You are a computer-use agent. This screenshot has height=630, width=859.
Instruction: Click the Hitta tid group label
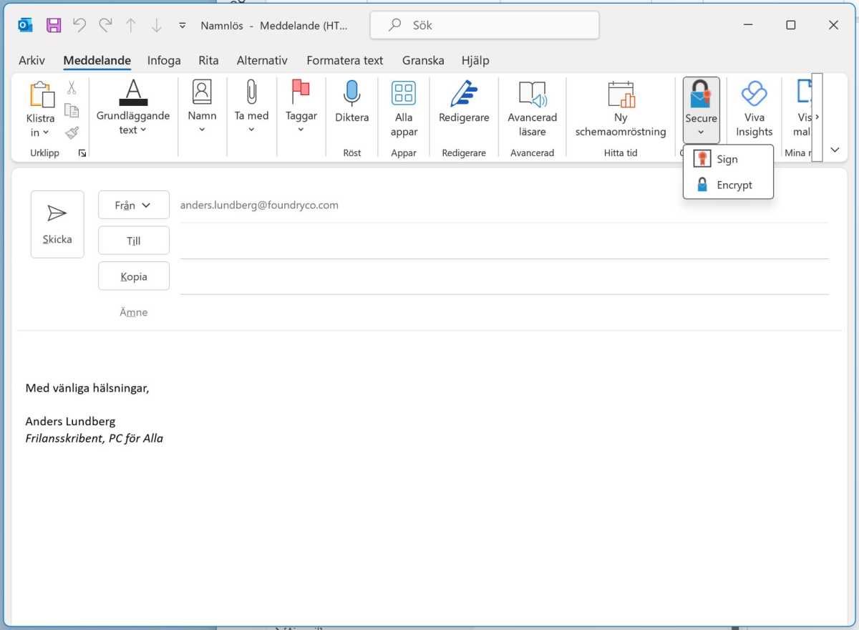pos(621,152)
